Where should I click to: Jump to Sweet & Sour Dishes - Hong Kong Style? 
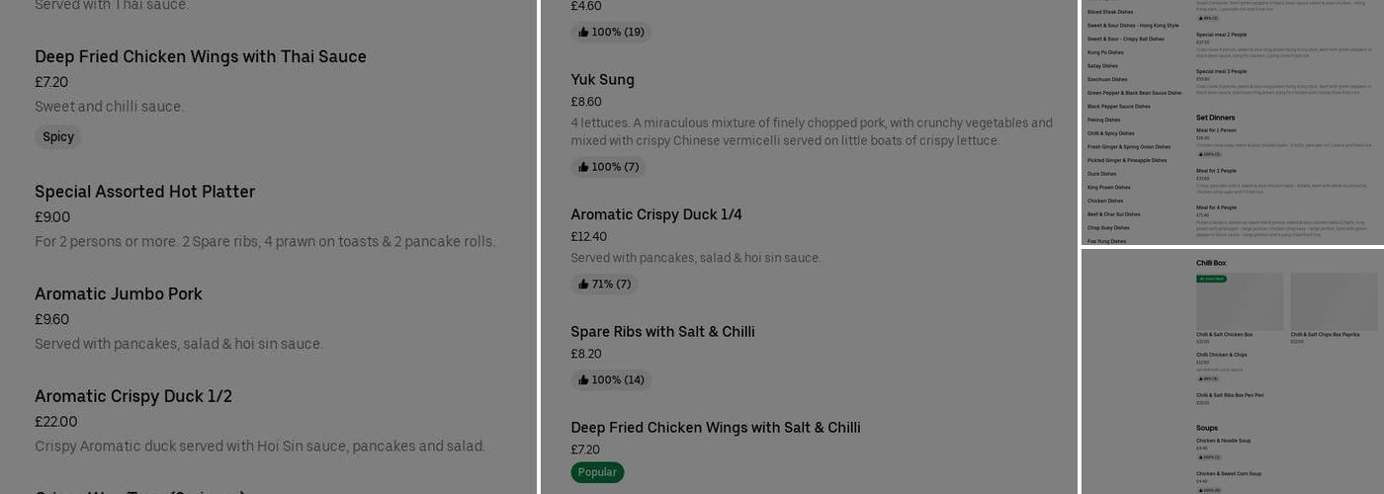point(1133,26)
